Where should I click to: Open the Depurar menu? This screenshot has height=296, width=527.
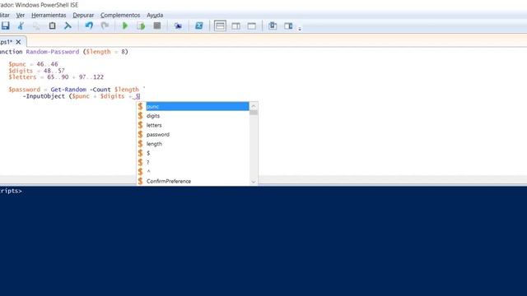[83, 15]
